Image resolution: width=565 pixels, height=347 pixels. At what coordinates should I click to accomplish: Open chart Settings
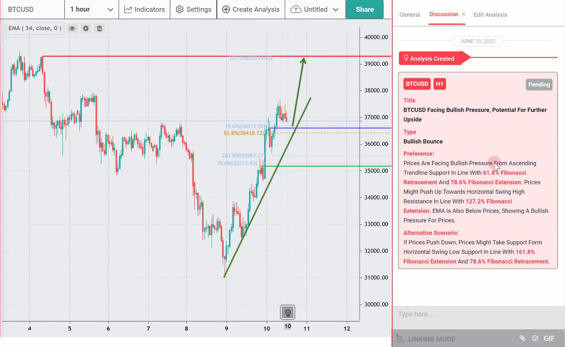[x=193, y=9]
